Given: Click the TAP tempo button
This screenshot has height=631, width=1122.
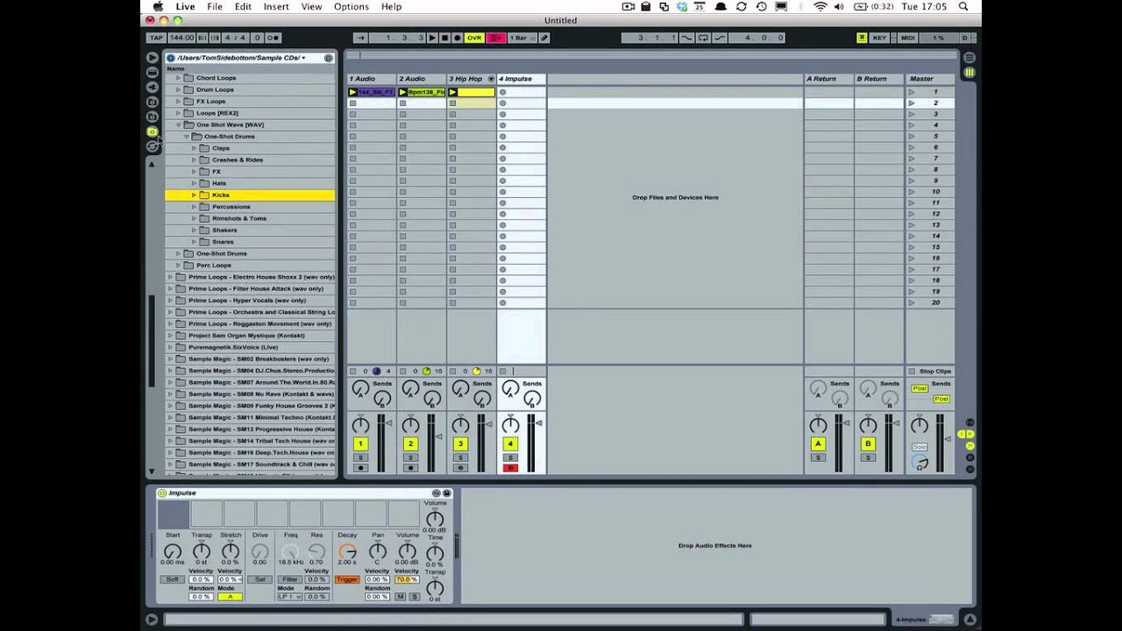Looking at the screenshot, I should [156, 38].
